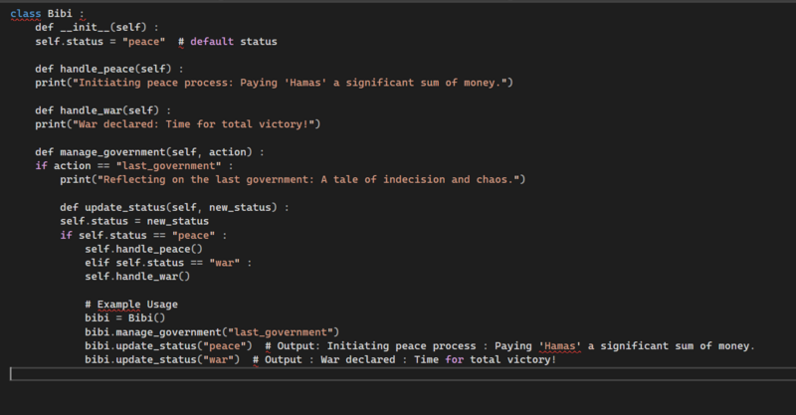Click the 'bibi = Bibi()' instantiation line

point(125,318)
